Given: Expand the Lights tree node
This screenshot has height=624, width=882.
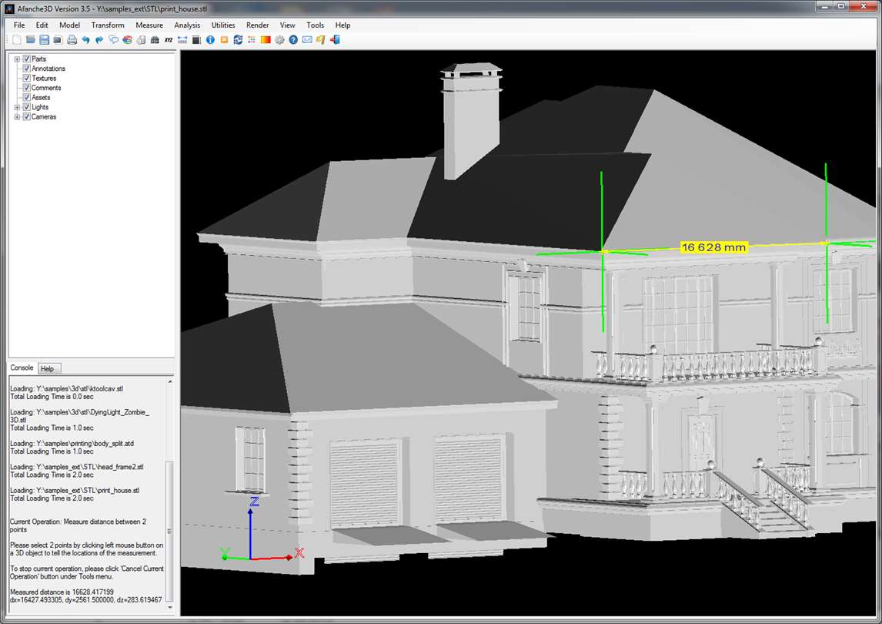Looking at the screenshot, I should [x=17, y=106].
